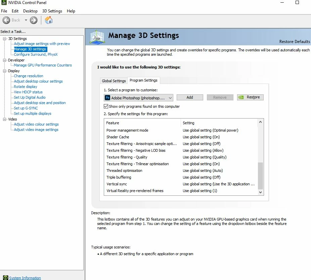The width and height of the screenshot is (311, 280).
Task: Open Adjust desktop colour settings
Action: 38,81
